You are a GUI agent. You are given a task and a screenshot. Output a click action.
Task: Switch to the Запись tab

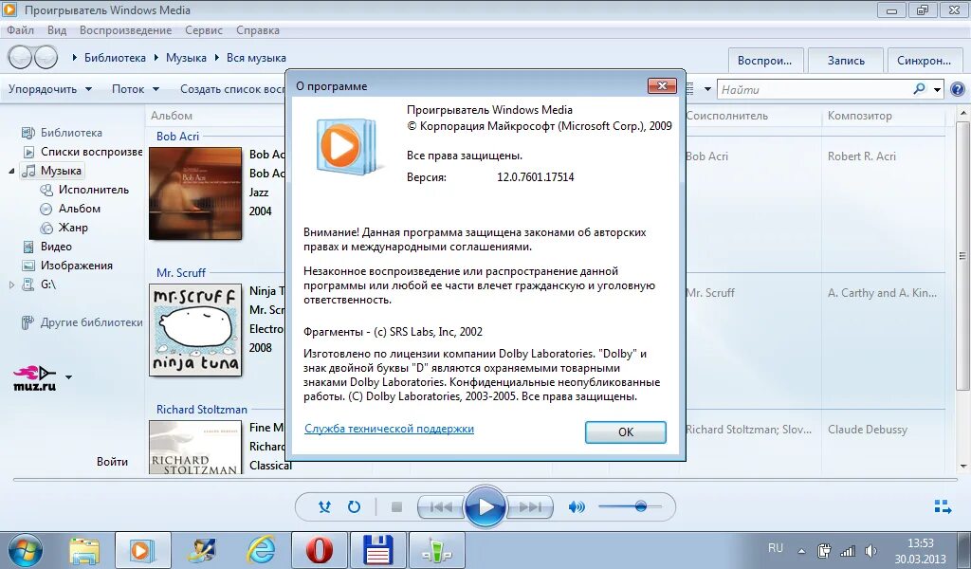click(x=846, y=61)
